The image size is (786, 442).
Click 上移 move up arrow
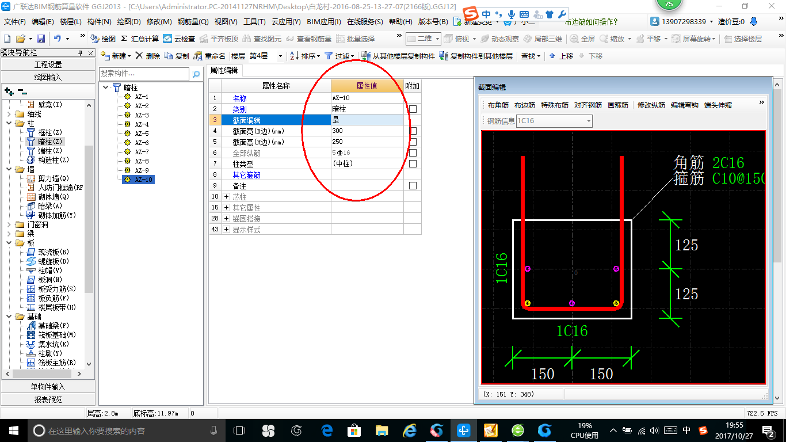(x=552, y=56)
